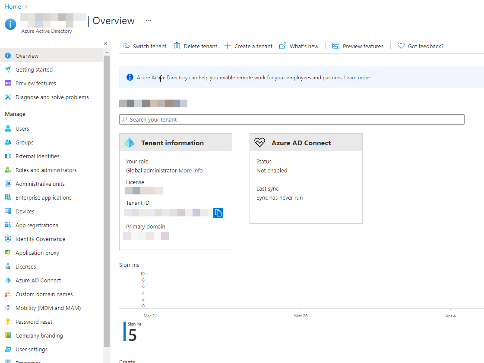Click the Administrative units icon
Viewport: 484px width, 363px height.
click(8, 184)
